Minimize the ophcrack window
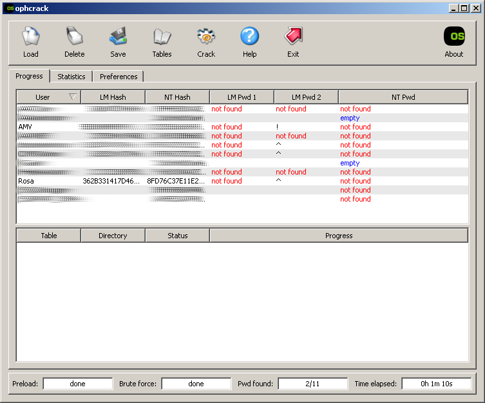485x403 pixels. (x=453, y=8)
